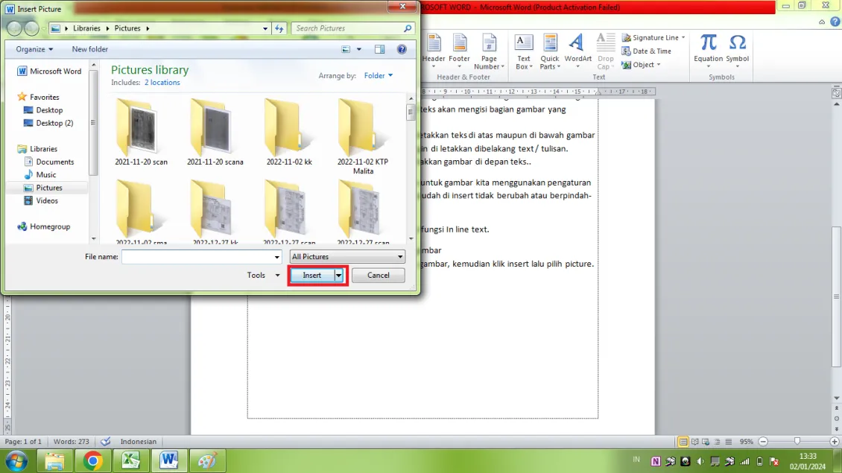
Task: Click Indonesian language in status bar
Action: (x=138, y=442)
